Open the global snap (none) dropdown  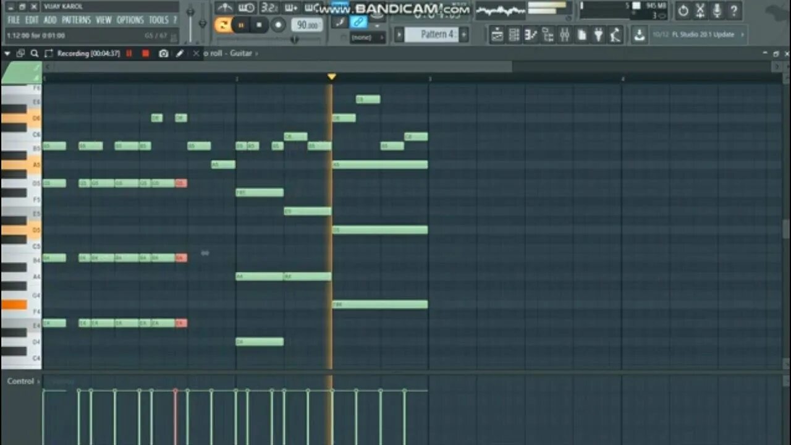[x=367, y=38]
